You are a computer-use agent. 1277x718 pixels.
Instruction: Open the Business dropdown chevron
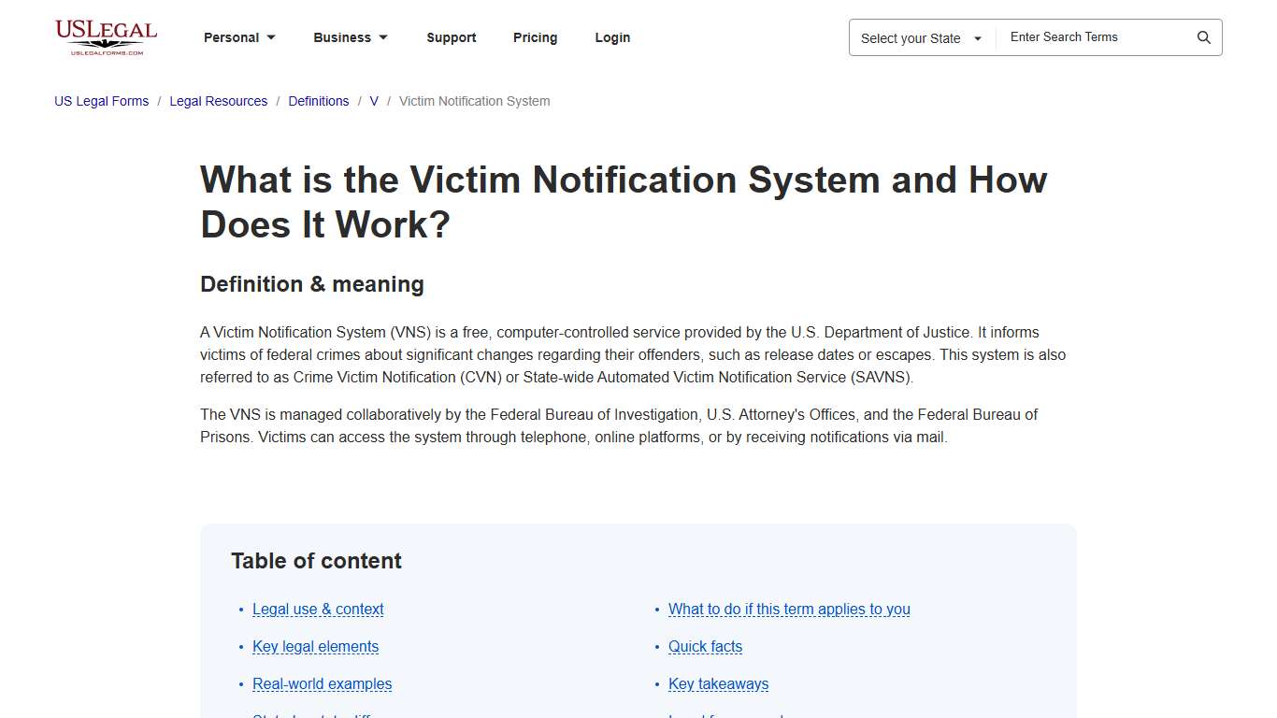(383, 37)
